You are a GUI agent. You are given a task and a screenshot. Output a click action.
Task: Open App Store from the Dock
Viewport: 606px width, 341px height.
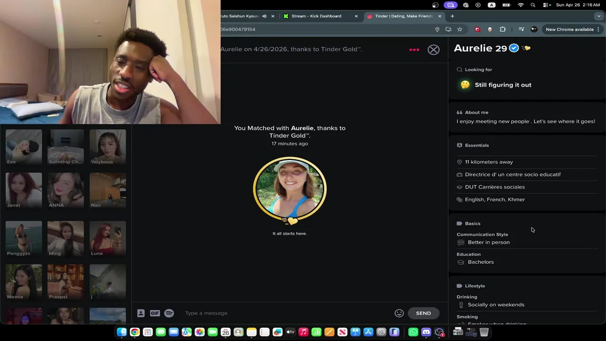pos(368,332)
